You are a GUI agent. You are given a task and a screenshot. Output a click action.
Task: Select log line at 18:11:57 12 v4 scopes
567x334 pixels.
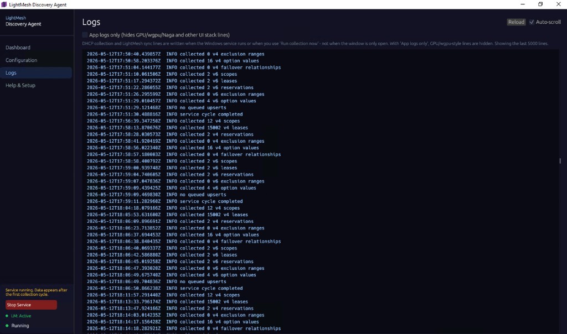point(163,295)
